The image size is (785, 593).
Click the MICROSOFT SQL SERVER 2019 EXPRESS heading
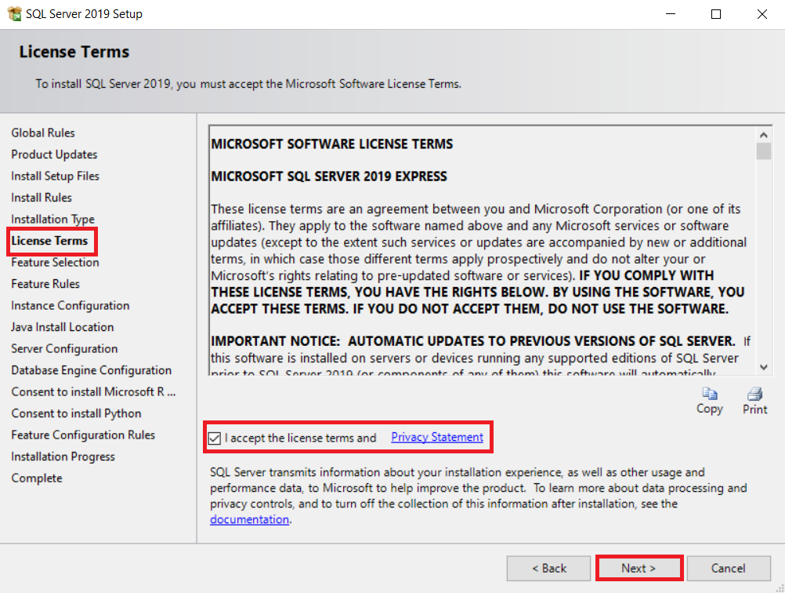click(329, 176)
